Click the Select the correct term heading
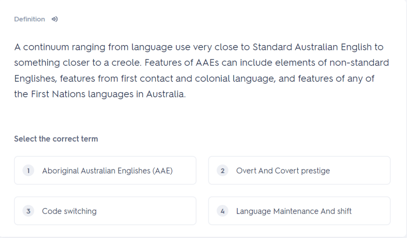This screenshot has width=407, height=238. [56, 139]
